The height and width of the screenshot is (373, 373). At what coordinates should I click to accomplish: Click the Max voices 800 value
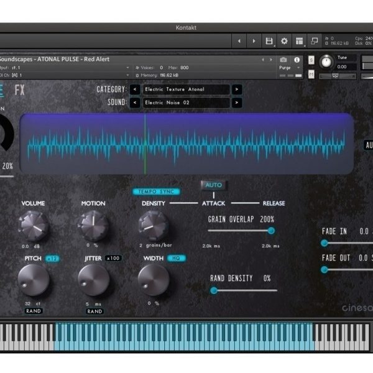tap(185, 68)
